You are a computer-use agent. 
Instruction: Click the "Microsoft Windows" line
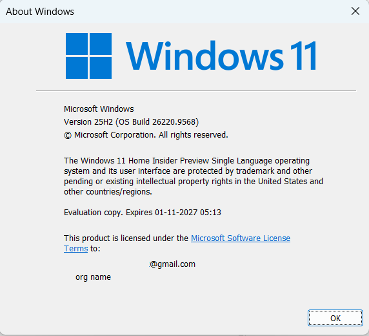(99, 109)
